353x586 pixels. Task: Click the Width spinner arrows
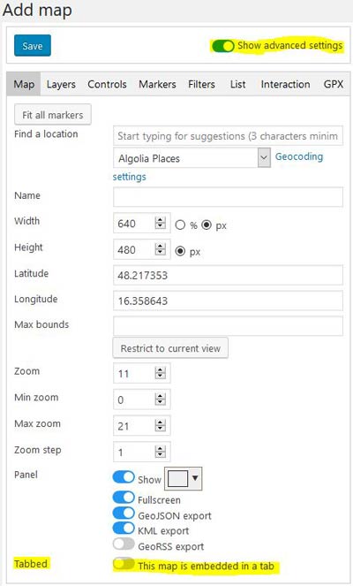pyautogui.click(x=160, y=223)
